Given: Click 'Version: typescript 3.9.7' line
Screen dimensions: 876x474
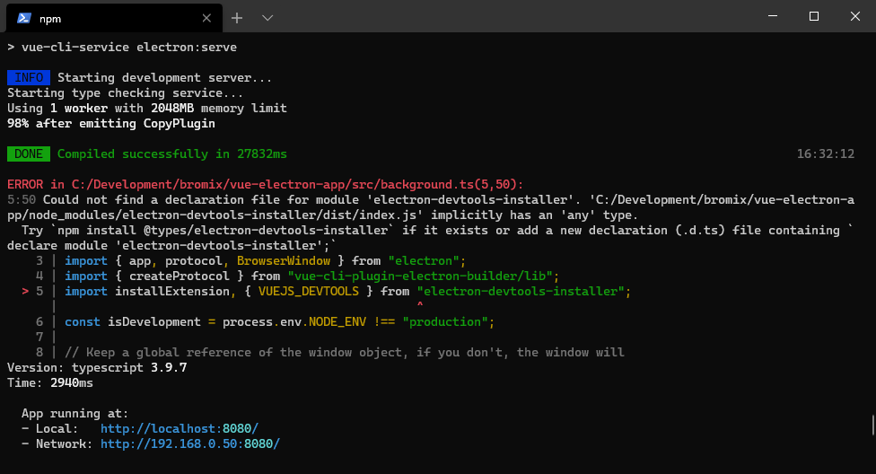Looking at the screenshot, I should 97,368.
